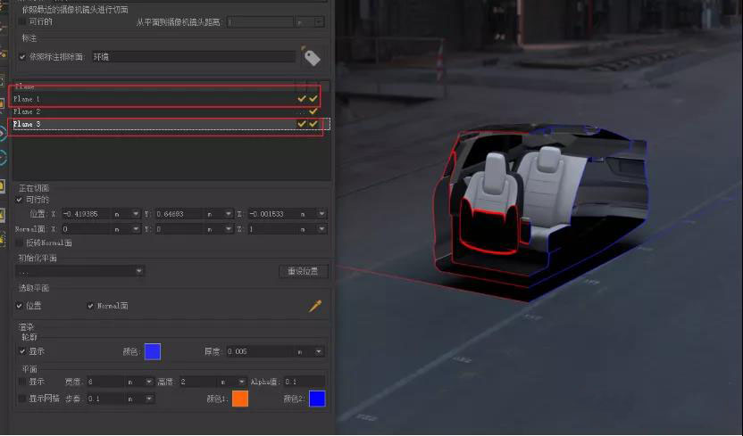
Task: Click the first checkmark icon on Plane 3
Action: [302, 124]
